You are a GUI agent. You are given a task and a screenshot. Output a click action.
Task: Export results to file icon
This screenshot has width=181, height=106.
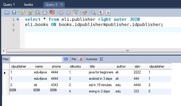coord(80,59)
